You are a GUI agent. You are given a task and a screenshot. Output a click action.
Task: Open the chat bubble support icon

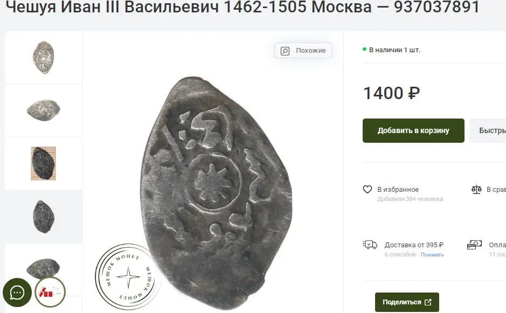(x=17, y=293)
